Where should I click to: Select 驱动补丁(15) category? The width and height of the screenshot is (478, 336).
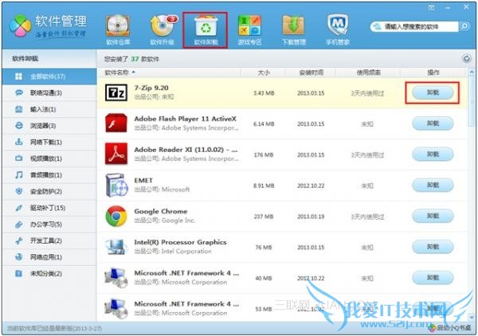pyautogui.click(x=49, y=208)
